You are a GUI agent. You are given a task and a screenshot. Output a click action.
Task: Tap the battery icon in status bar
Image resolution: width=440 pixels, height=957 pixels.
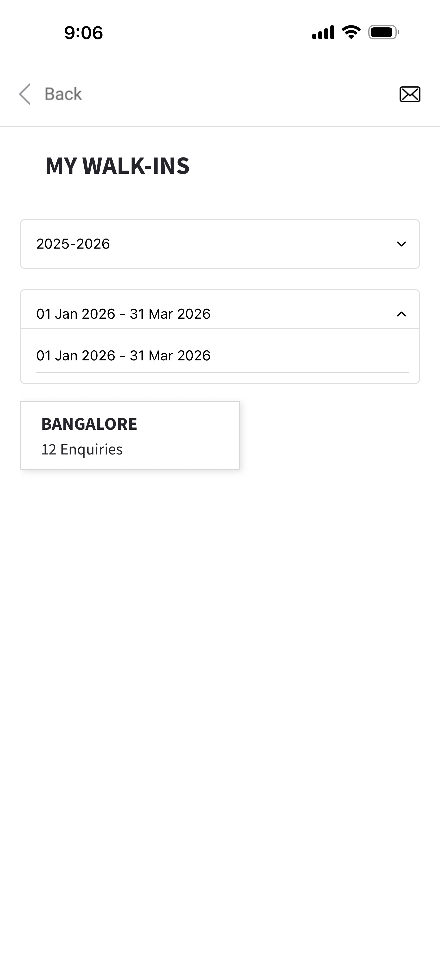[383, 32]
